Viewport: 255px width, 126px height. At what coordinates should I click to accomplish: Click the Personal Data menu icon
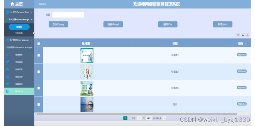pos(7,12)
